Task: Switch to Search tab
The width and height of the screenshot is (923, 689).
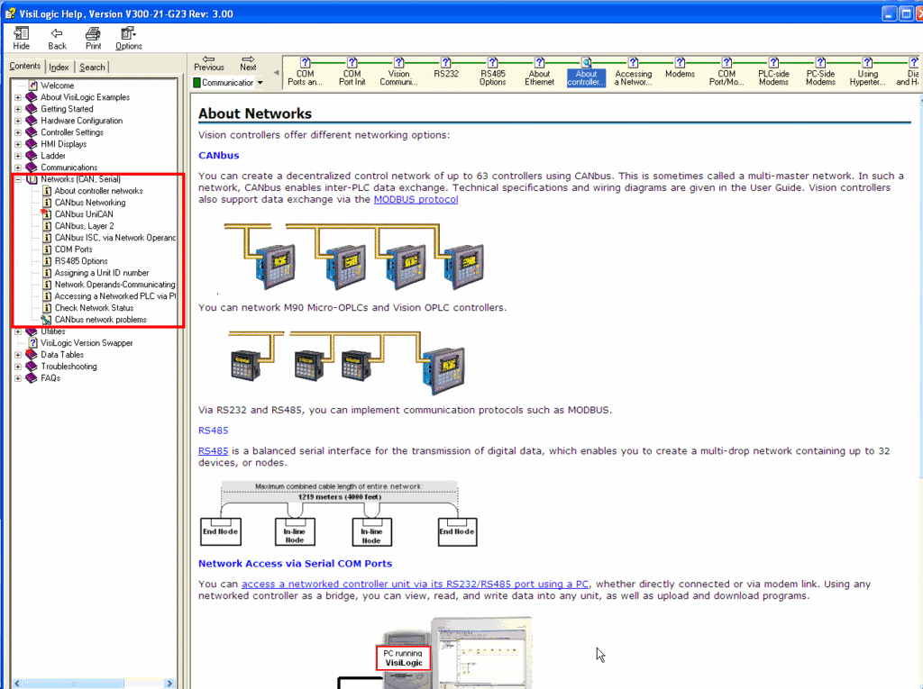Action: click(x=92, y=67)
